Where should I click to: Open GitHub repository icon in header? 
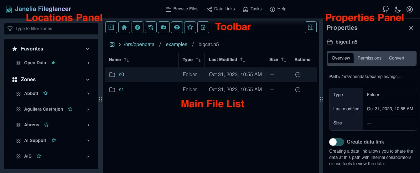point(386,9)
